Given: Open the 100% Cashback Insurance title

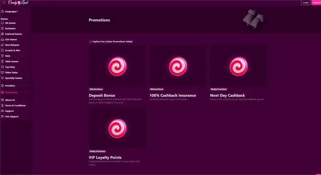Looking at the screenshot, I should pyautogui.click(x=173, y=95).
